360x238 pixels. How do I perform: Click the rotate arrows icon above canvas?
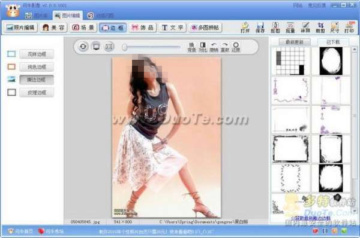[x=83, y=47]
